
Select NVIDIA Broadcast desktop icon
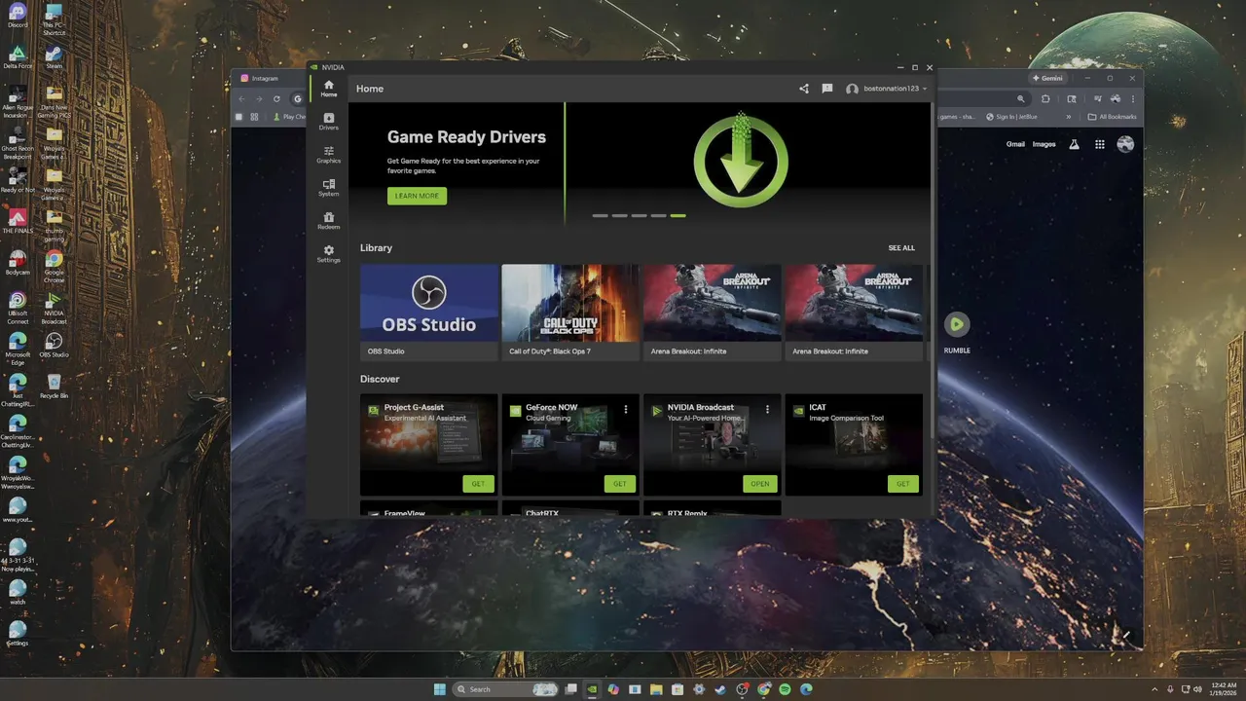(x=55, y=308)
